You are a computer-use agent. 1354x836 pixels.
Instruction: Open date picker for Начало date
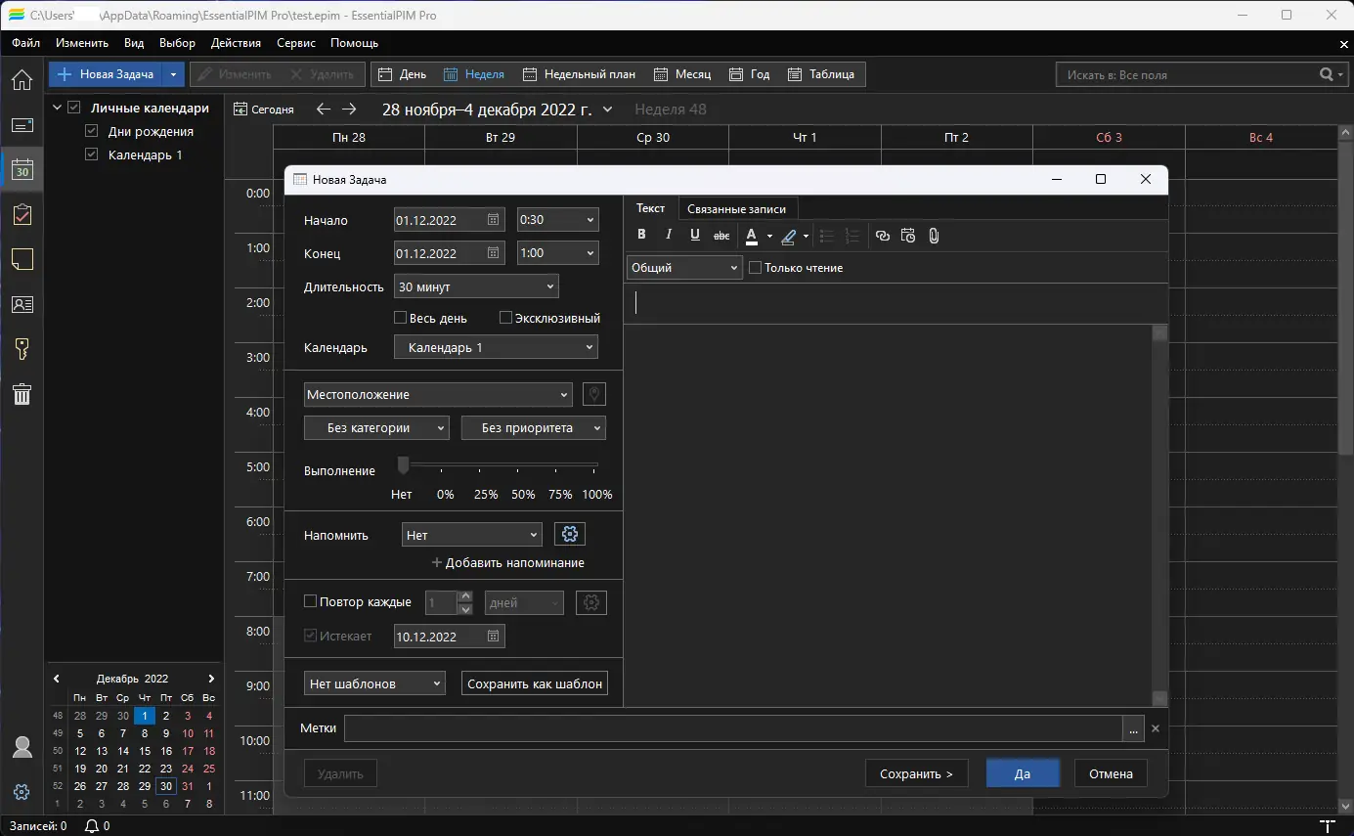click(x=494, y=220)
